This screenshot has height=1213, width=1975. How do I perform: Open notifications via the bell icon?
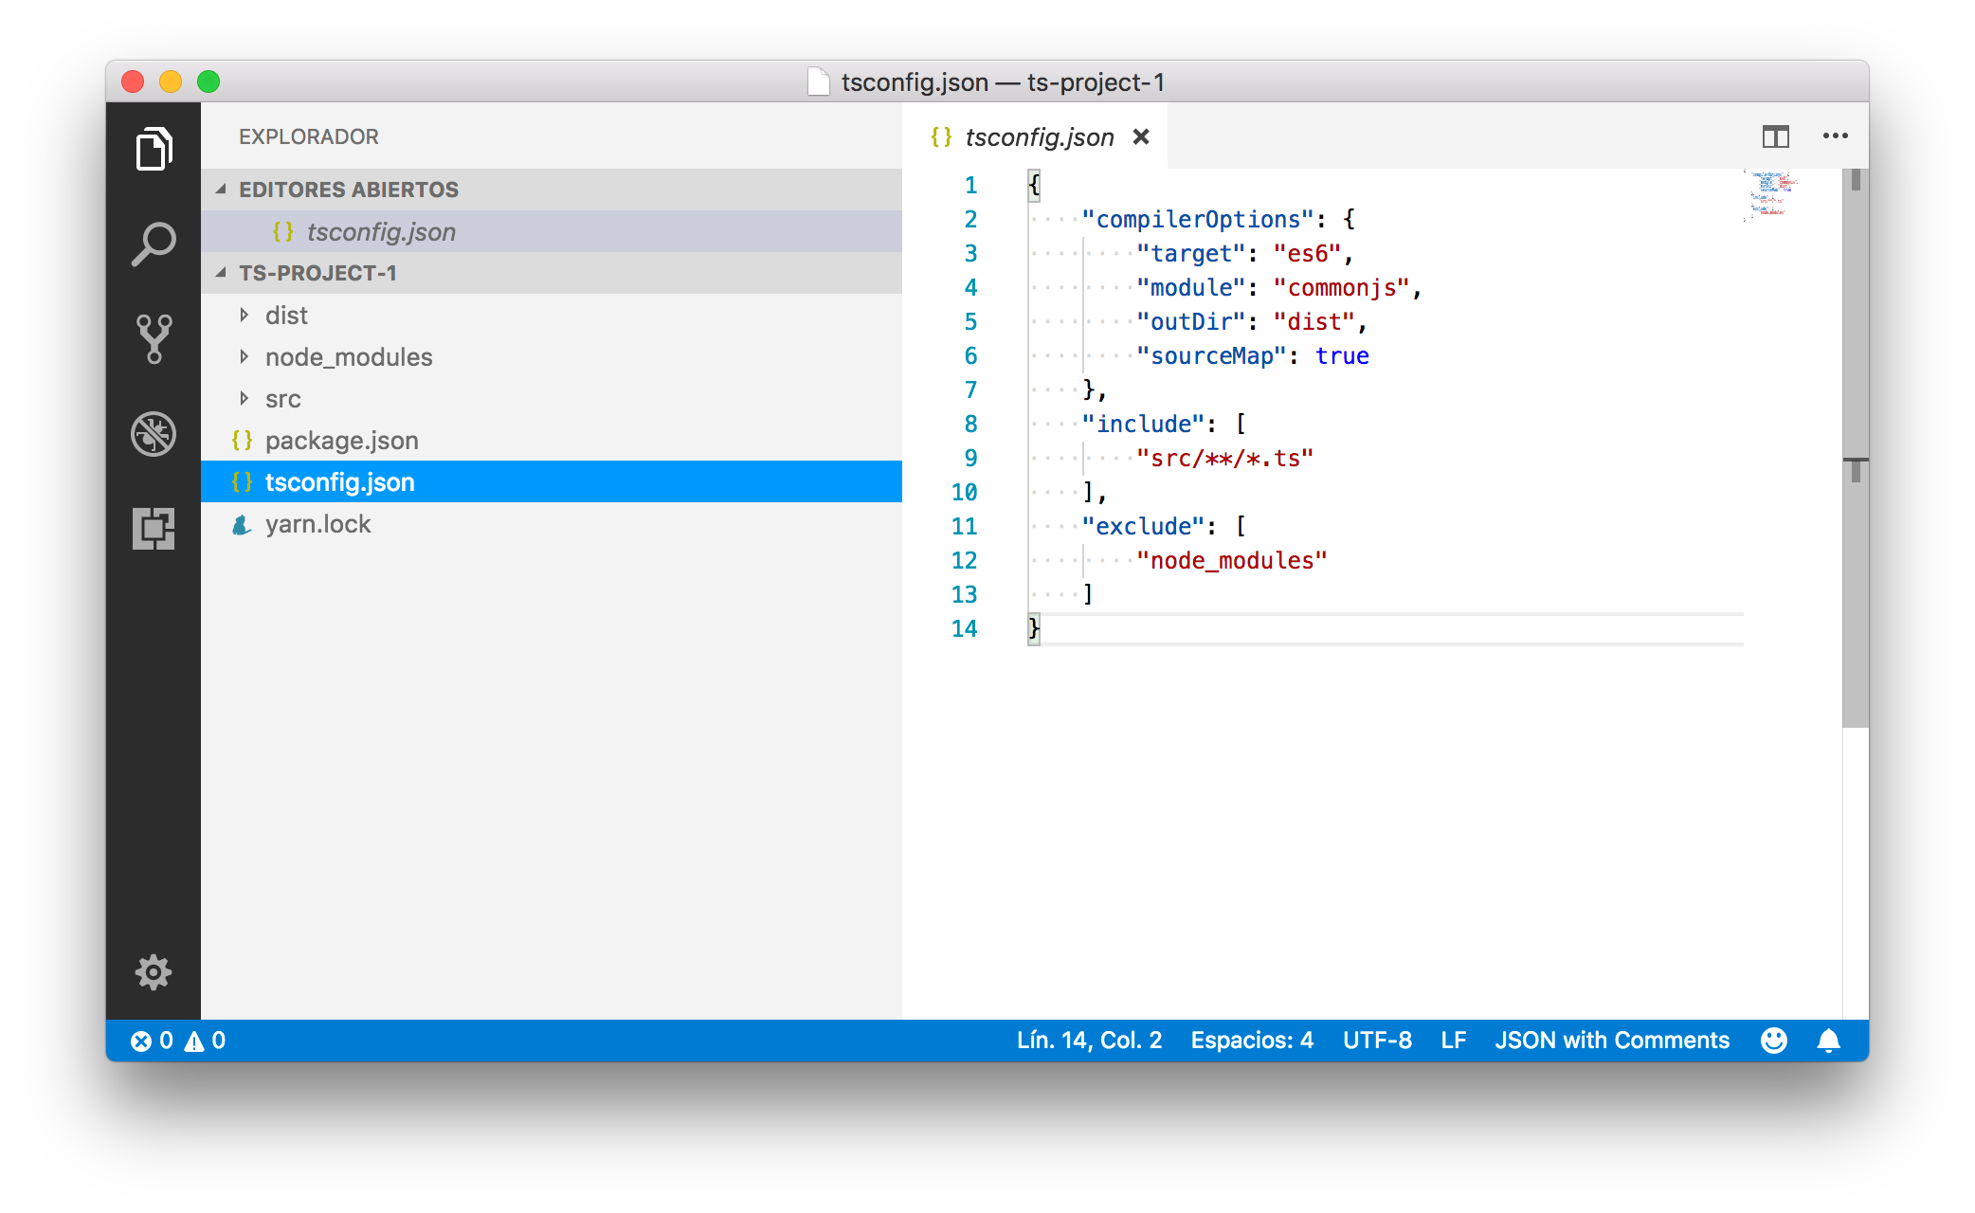tap(1828, 1040)
